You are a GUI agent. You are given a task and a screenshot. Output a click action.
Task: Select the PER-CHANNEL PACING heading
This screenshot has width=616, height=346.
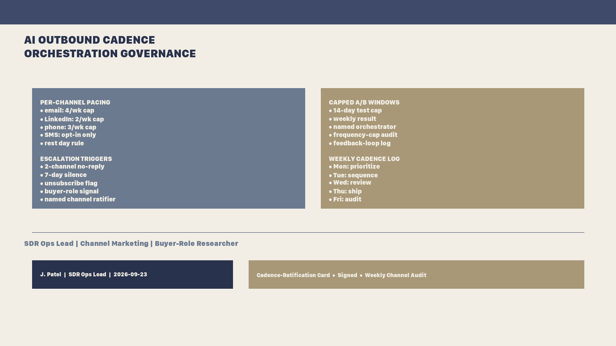tap(75, 103)
